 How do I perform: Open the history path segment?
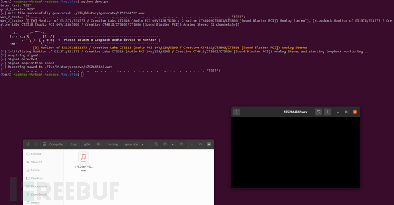coord(113,144)
